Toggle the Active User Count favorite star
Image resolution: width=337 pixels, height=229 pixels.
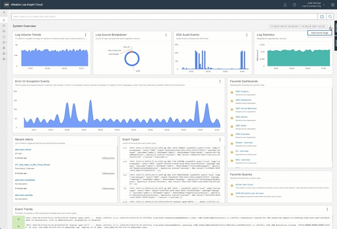(232, 185)
